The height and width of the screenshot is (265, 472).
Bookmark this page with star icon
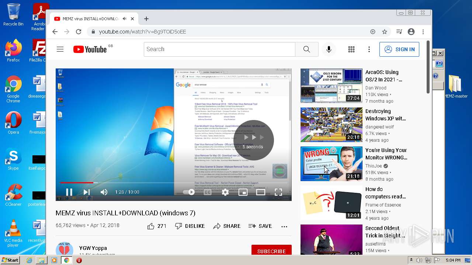click(x=385, y=32)
